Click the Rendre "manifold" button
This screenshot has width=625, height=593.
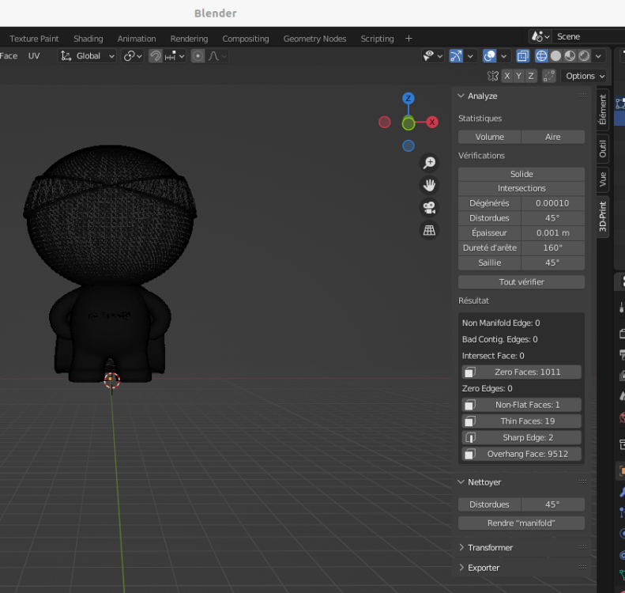(x=521, y=523)
